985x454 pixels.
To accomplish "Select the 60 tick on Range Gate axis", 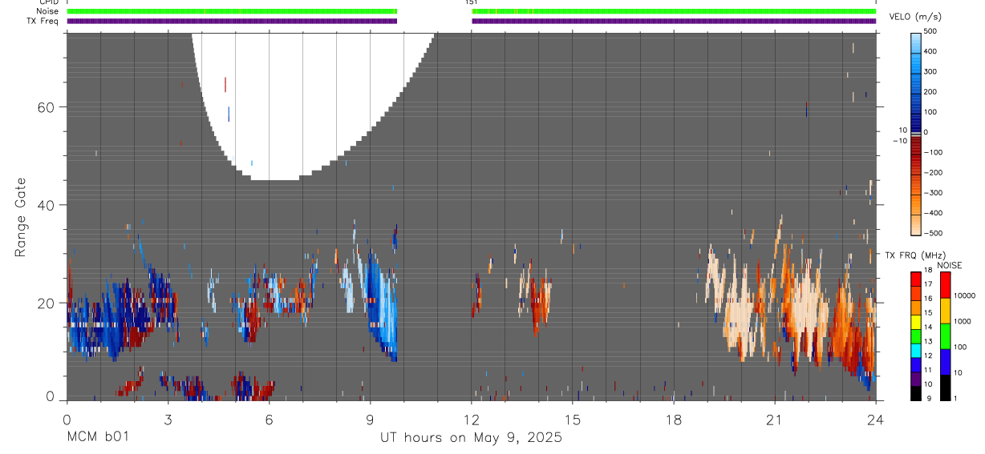I will pyautogui.click(x=48, y=107).
